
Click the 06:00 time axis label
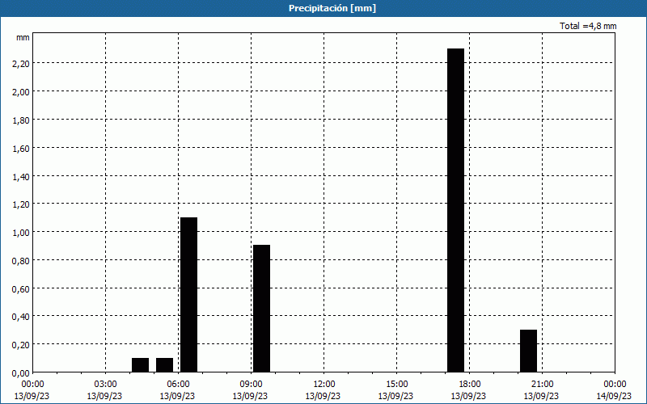(x=178, y=385)
